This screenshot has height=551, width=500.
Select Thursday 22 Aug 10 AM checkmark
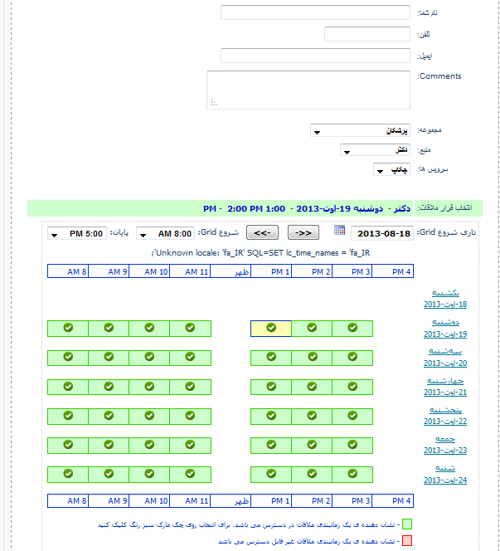point(149,416)
